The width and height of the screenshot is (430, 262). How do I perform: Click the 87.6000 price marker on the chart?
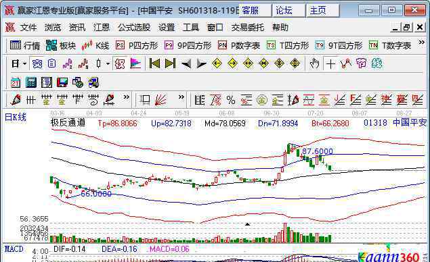pyautogui.click(x=318, y=151)
